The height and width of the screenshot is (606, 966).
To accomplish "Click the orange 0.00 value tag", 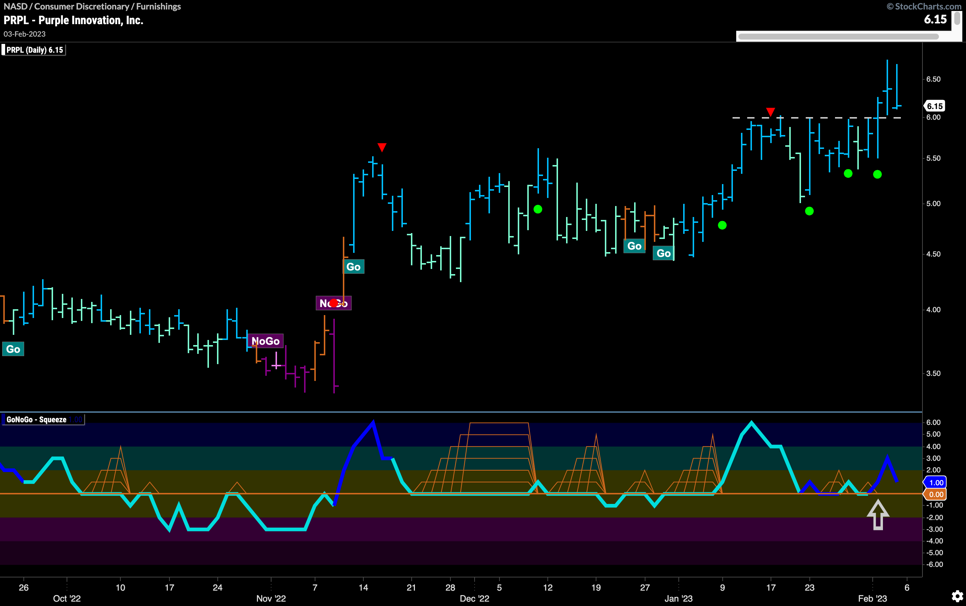I will tap(936, 495).
